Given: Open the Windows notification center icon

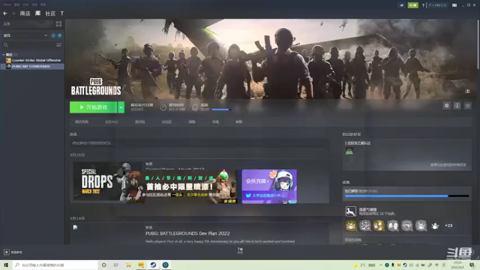Looking at the screenshot, I should 472,265.
